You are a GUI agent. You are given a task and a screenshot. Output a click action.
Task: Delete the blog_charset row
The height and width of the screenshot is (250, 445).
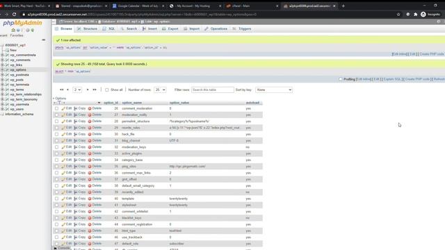tap(95, 140)
